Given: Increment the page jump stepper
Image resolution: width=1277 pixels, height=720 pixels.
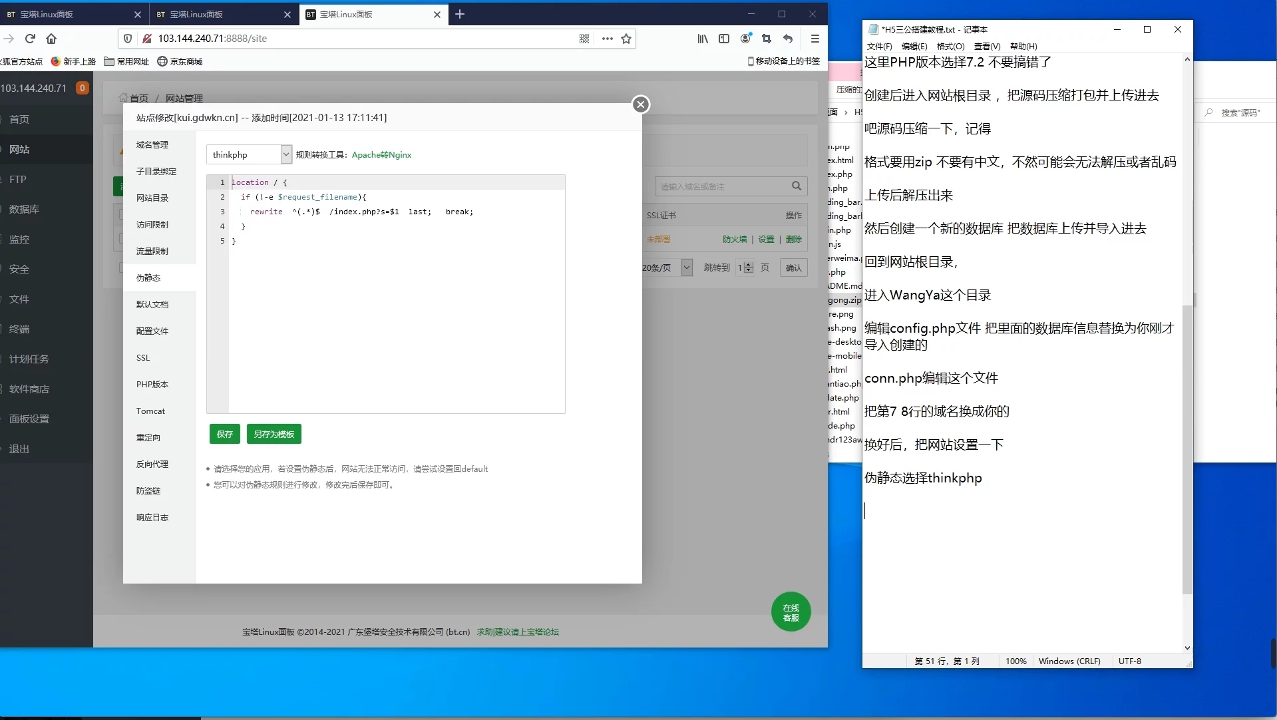Looking at the screenshot, I should (x=749, y=265).
